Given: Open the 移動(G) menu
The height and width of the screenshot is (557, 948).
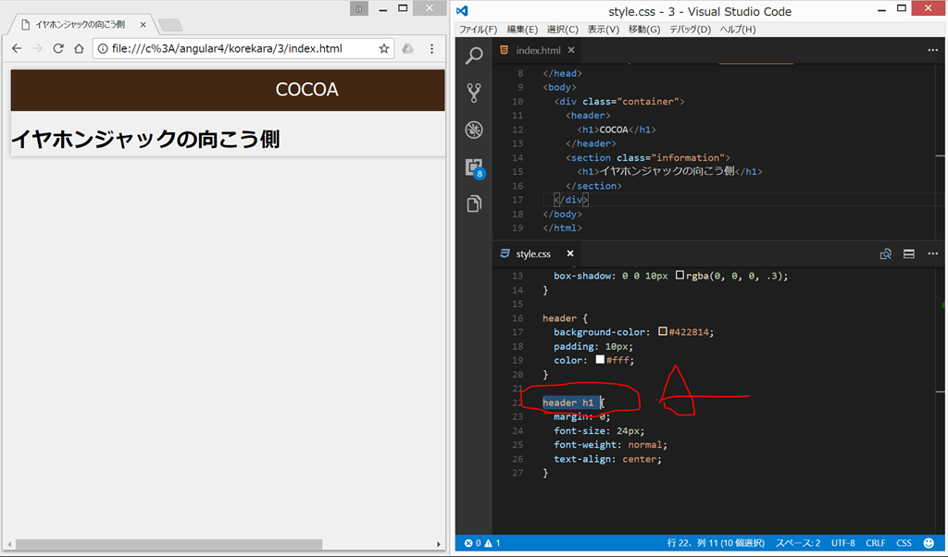Looking at the screenshot, I should point(644,29).
